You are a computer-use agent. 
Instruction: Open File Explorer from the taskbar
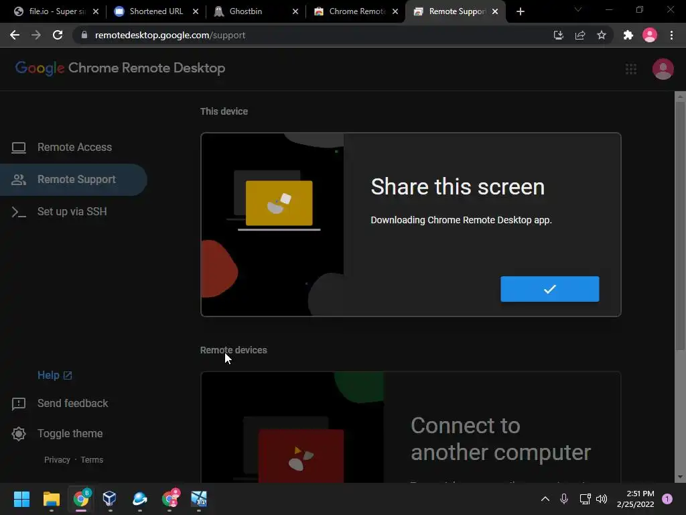(x=51, y=499)
